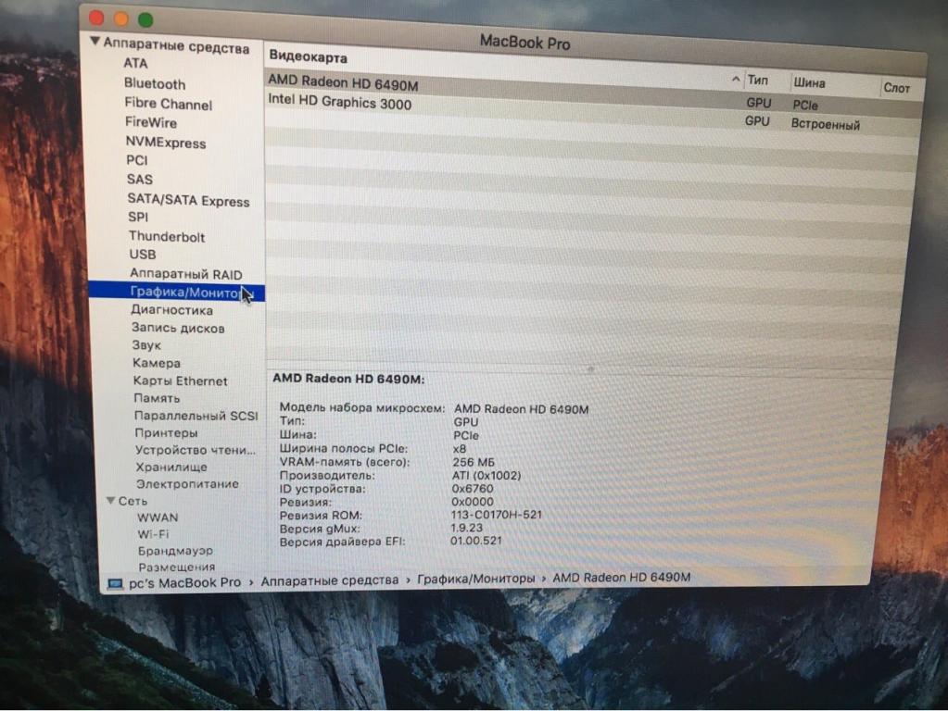The width and height of the screenshot is (948, 711).
Task: Click the VRAM value 256 МБ
Action: tap(474, 462)
